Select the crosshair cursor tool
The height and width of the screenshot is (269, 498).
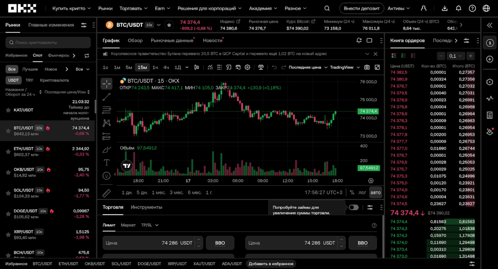pos(107,84)
